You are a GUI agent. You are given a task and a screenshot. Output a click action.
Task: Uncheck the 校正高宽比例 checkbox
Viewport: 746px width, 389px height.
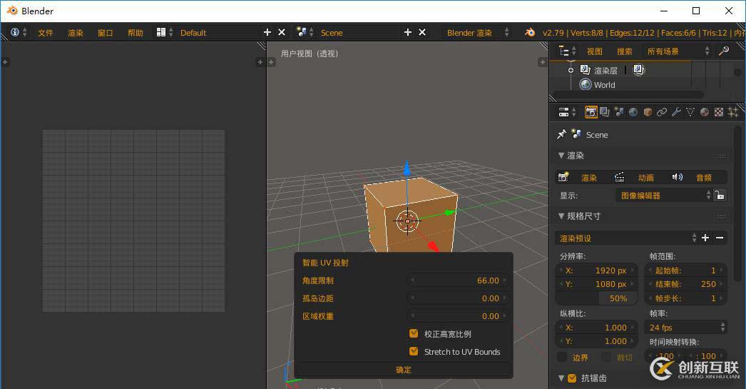point(414,333)
